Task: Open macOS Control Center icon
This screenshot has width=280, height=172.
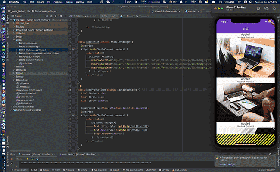Action: (x=251, y=2)
